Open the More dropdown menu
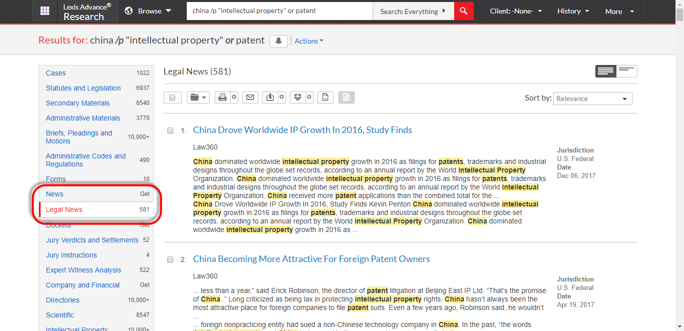 point(619,11)
